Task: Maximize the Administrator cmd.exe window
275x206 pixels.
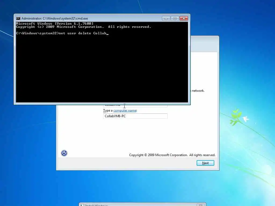Action: click(x=175, y=19)
